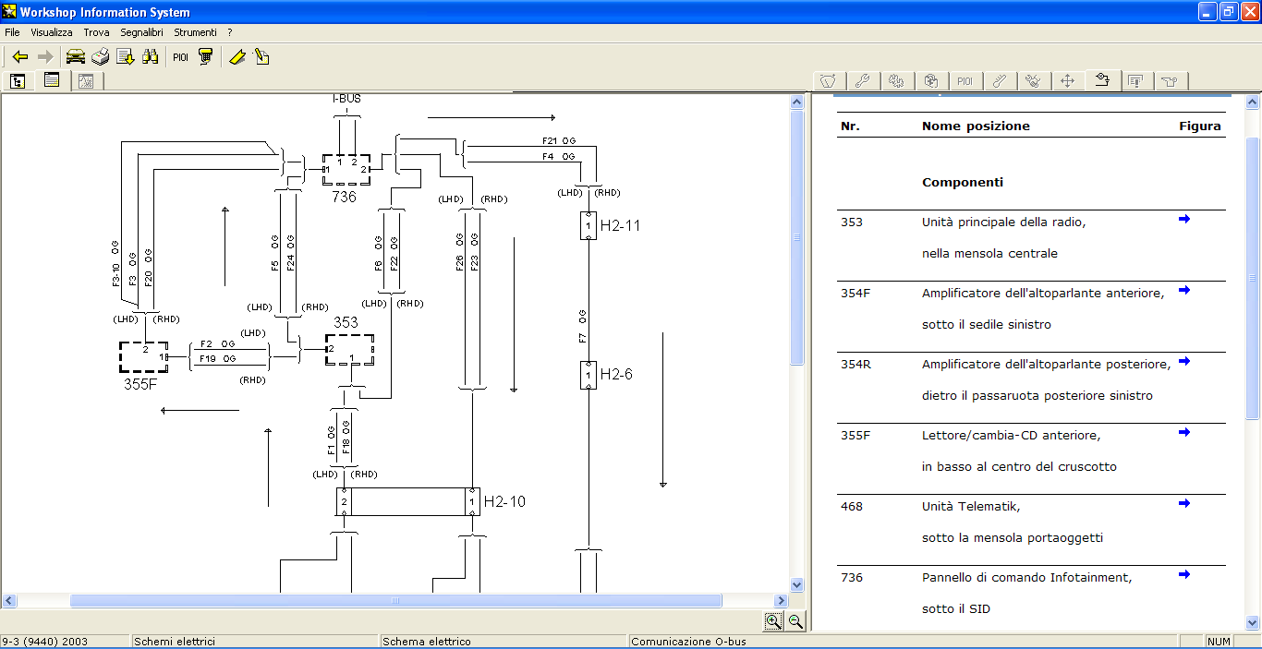
Task: Click the 736 component box in diagram
Action: point(346,170)
